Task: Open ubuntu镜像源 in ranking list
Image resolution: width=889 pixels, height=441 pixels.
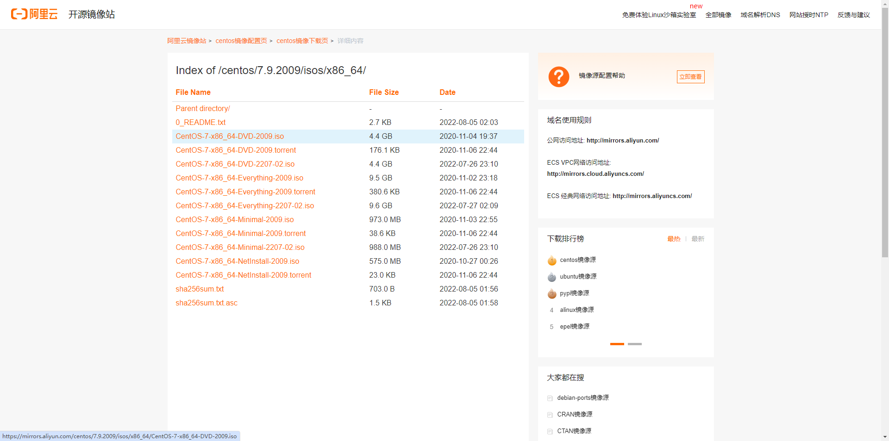Action: (578, 277)
